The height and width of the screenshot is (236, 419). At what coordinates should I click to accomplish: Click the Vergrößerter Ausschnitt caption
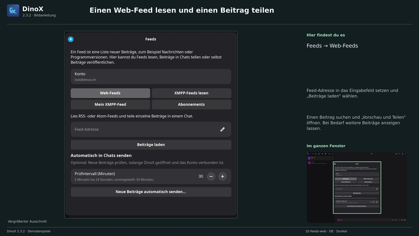27,222
